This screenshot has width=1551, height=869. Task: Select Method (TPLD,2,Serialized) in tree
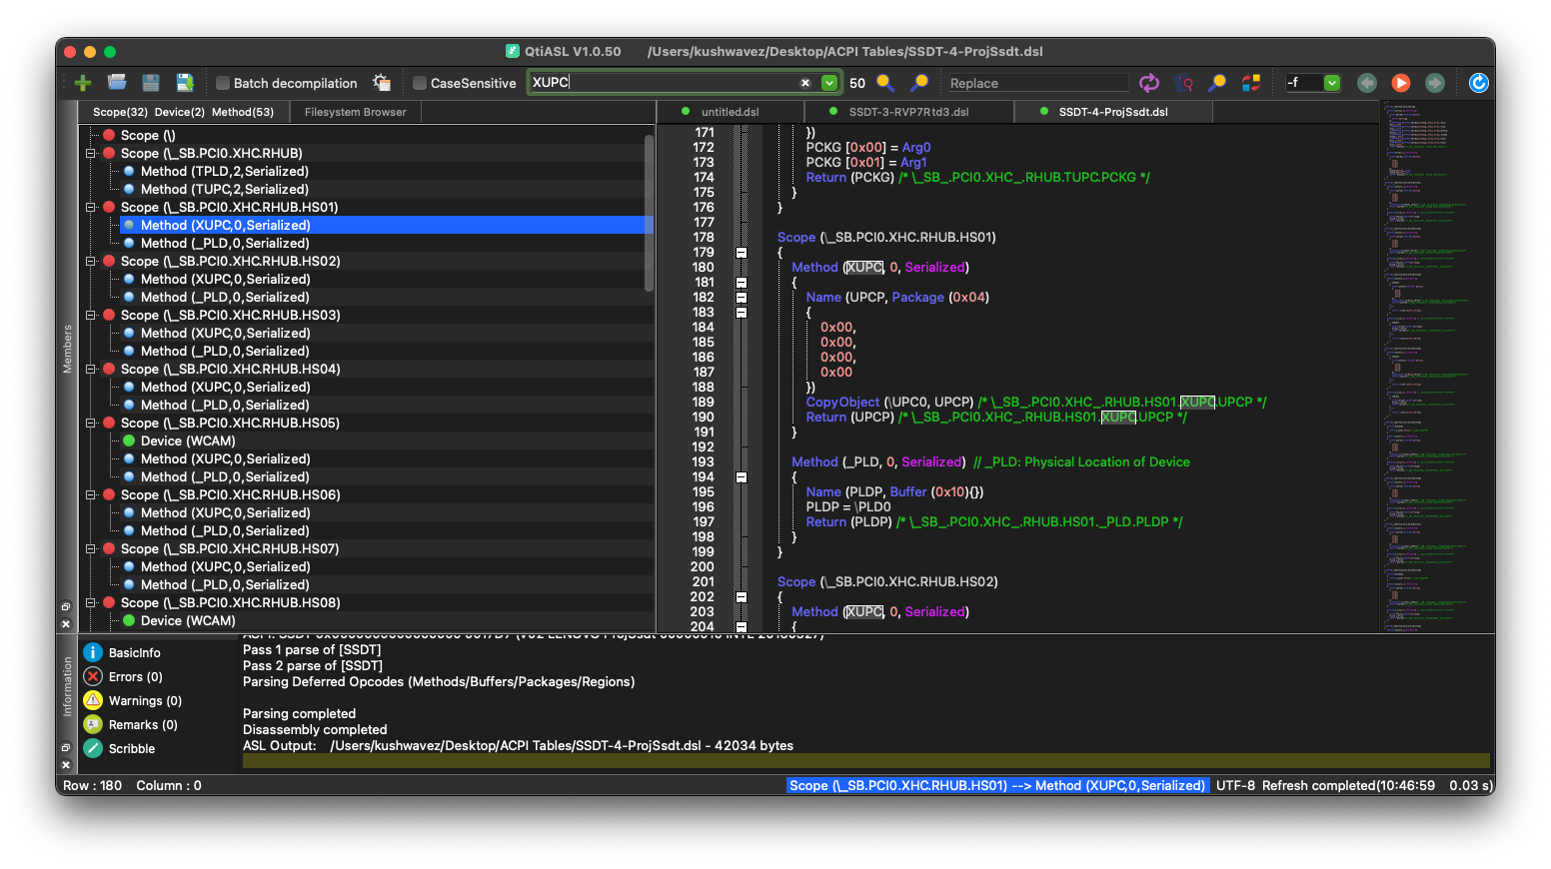pos(225,171)
